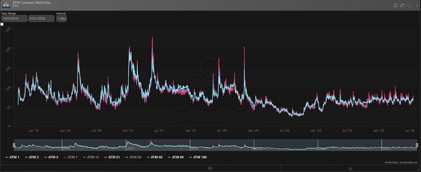Screen dimensions: 421x172
Task: Open the start date field 04/01/2019
Action: coord(14,18)
